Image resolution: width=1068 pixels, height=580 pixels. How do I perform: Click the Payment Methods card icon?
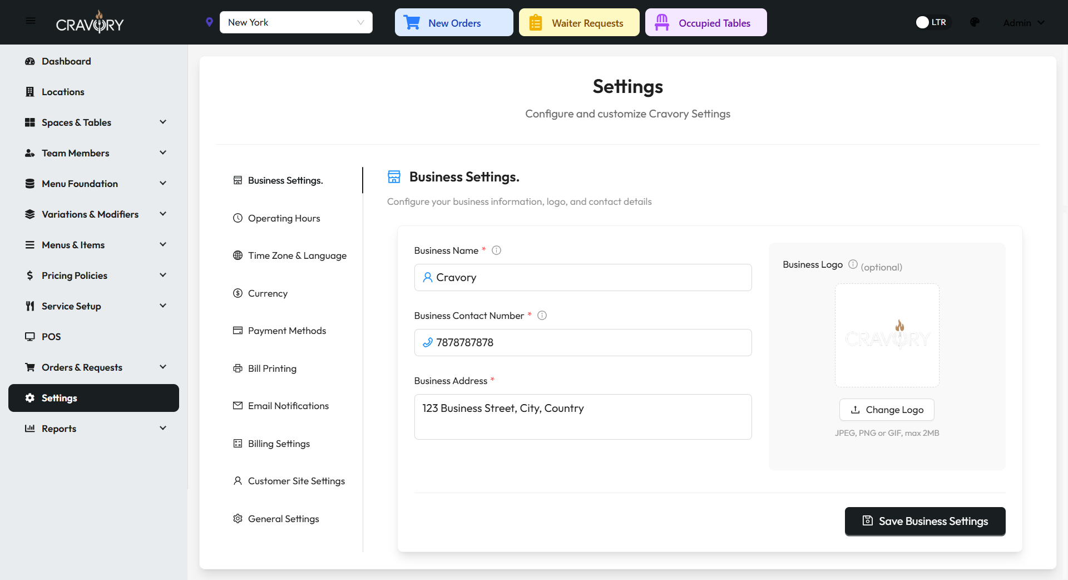238,331
